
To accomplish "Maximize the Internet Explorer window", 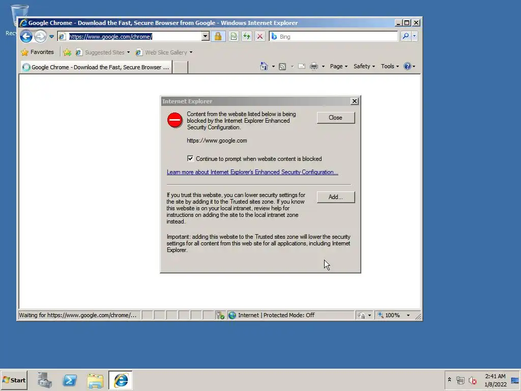I will [x=407, y=23].
